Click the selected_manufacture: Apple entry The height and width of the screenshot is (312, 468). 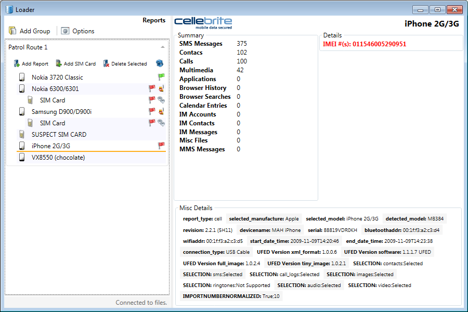pos(264,219)
